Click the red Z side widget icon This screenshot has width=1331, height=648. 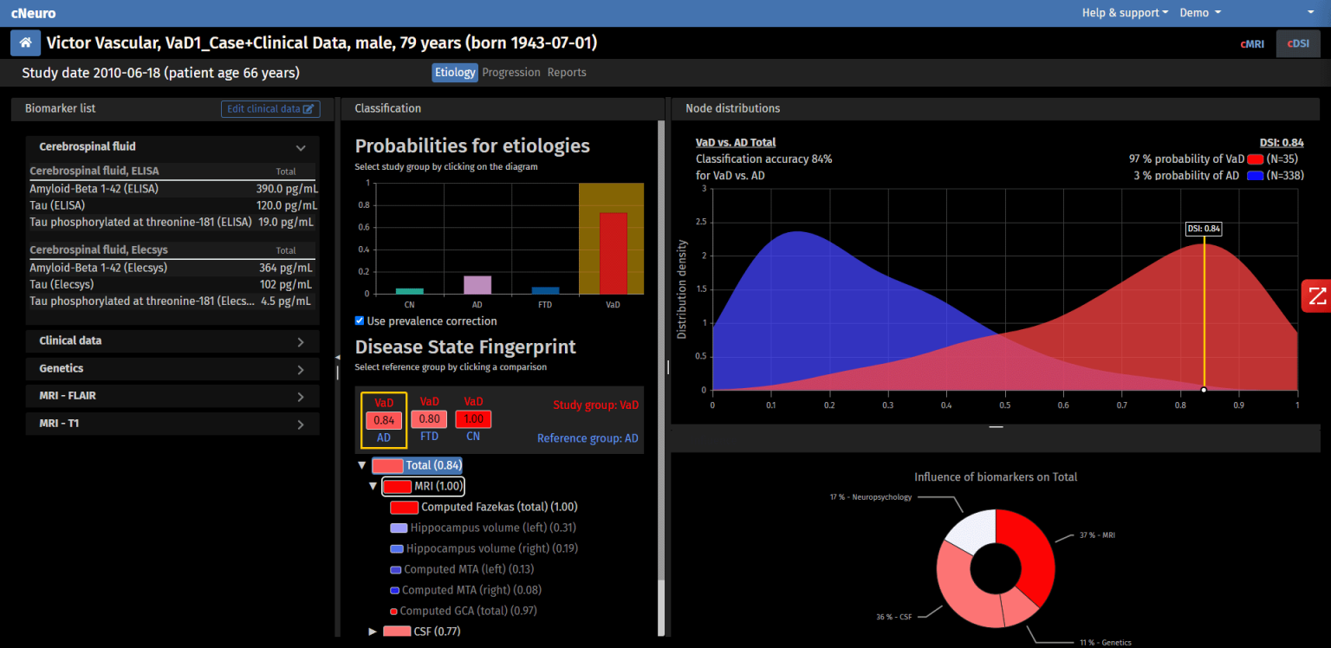[1317, 296]
